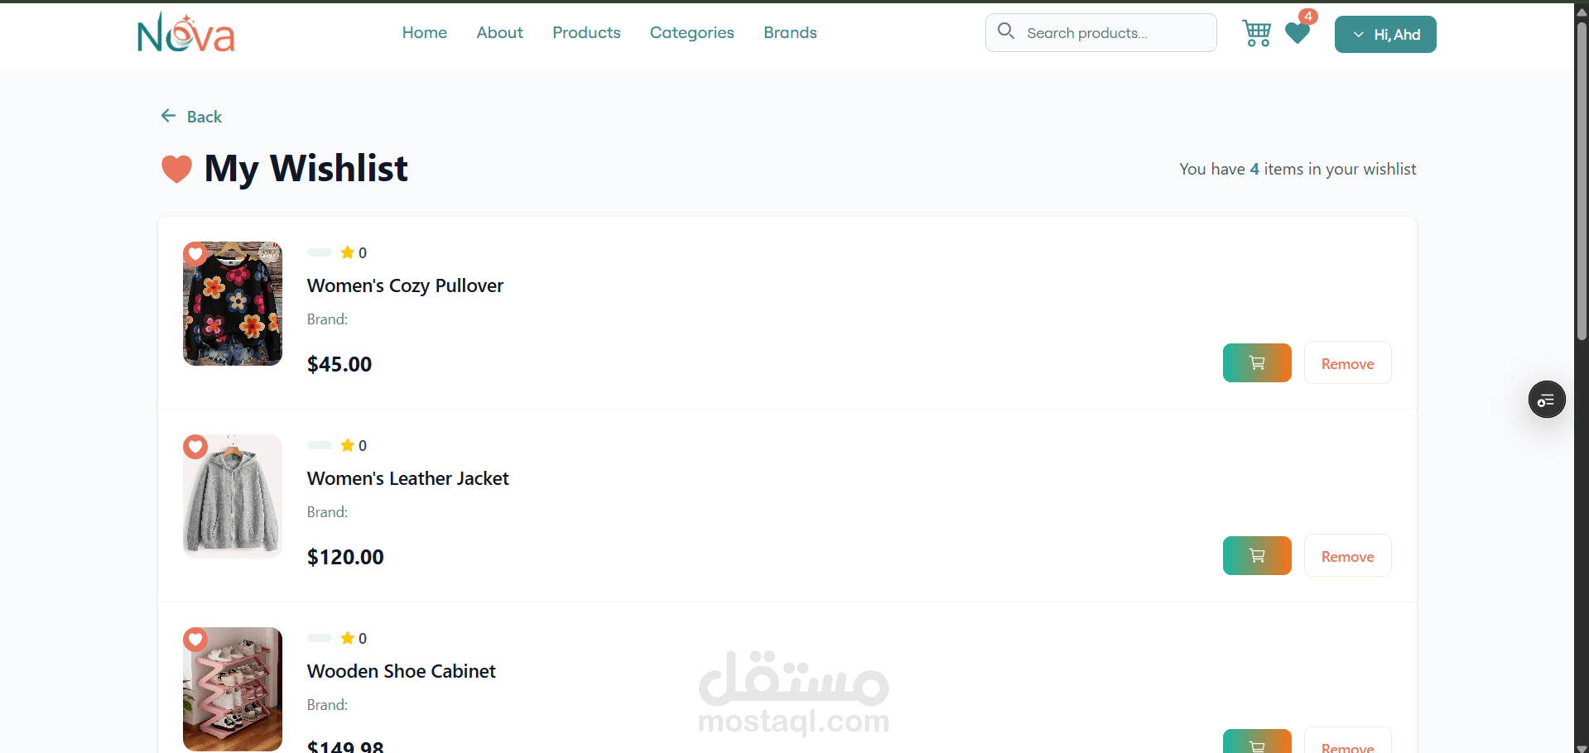Click the large heart beside My Wishlist
This screenshot has width=1589, height=753.
[176, 169]
